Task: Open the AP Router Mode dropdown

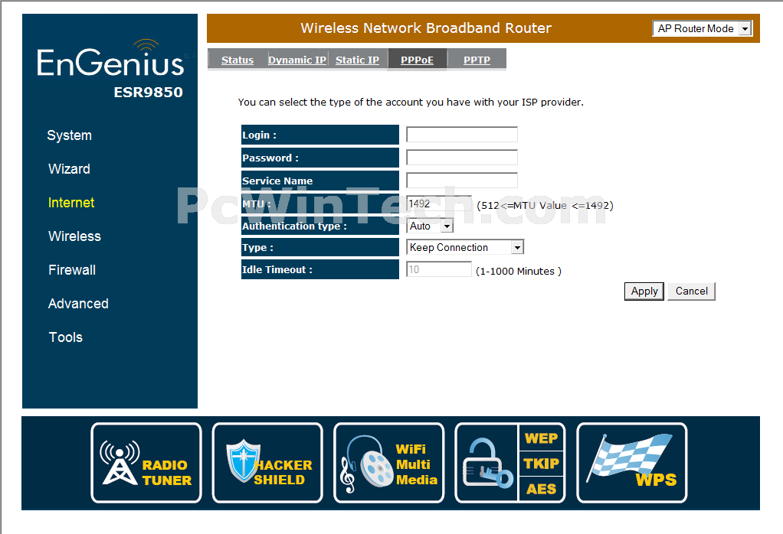Action: pos(702,28)
